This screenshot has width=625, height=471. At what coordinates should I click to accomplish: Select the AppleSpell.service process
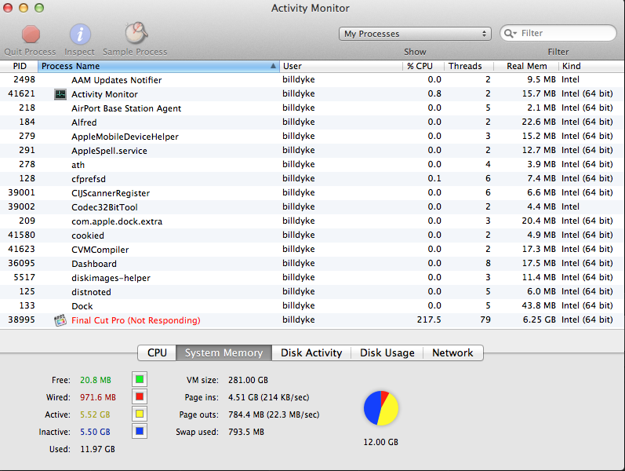click(109, 151)
